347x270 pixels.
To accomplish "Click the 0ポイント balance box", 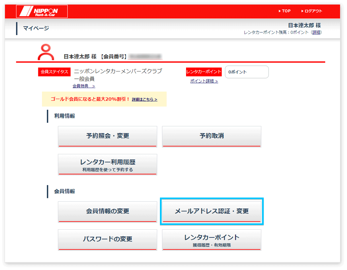I will click(247, 72).
